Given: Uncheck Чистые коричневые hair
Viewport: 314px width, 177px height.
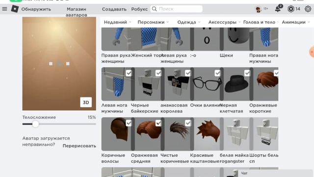Looking at the screenshot, I should pos(188,123).
